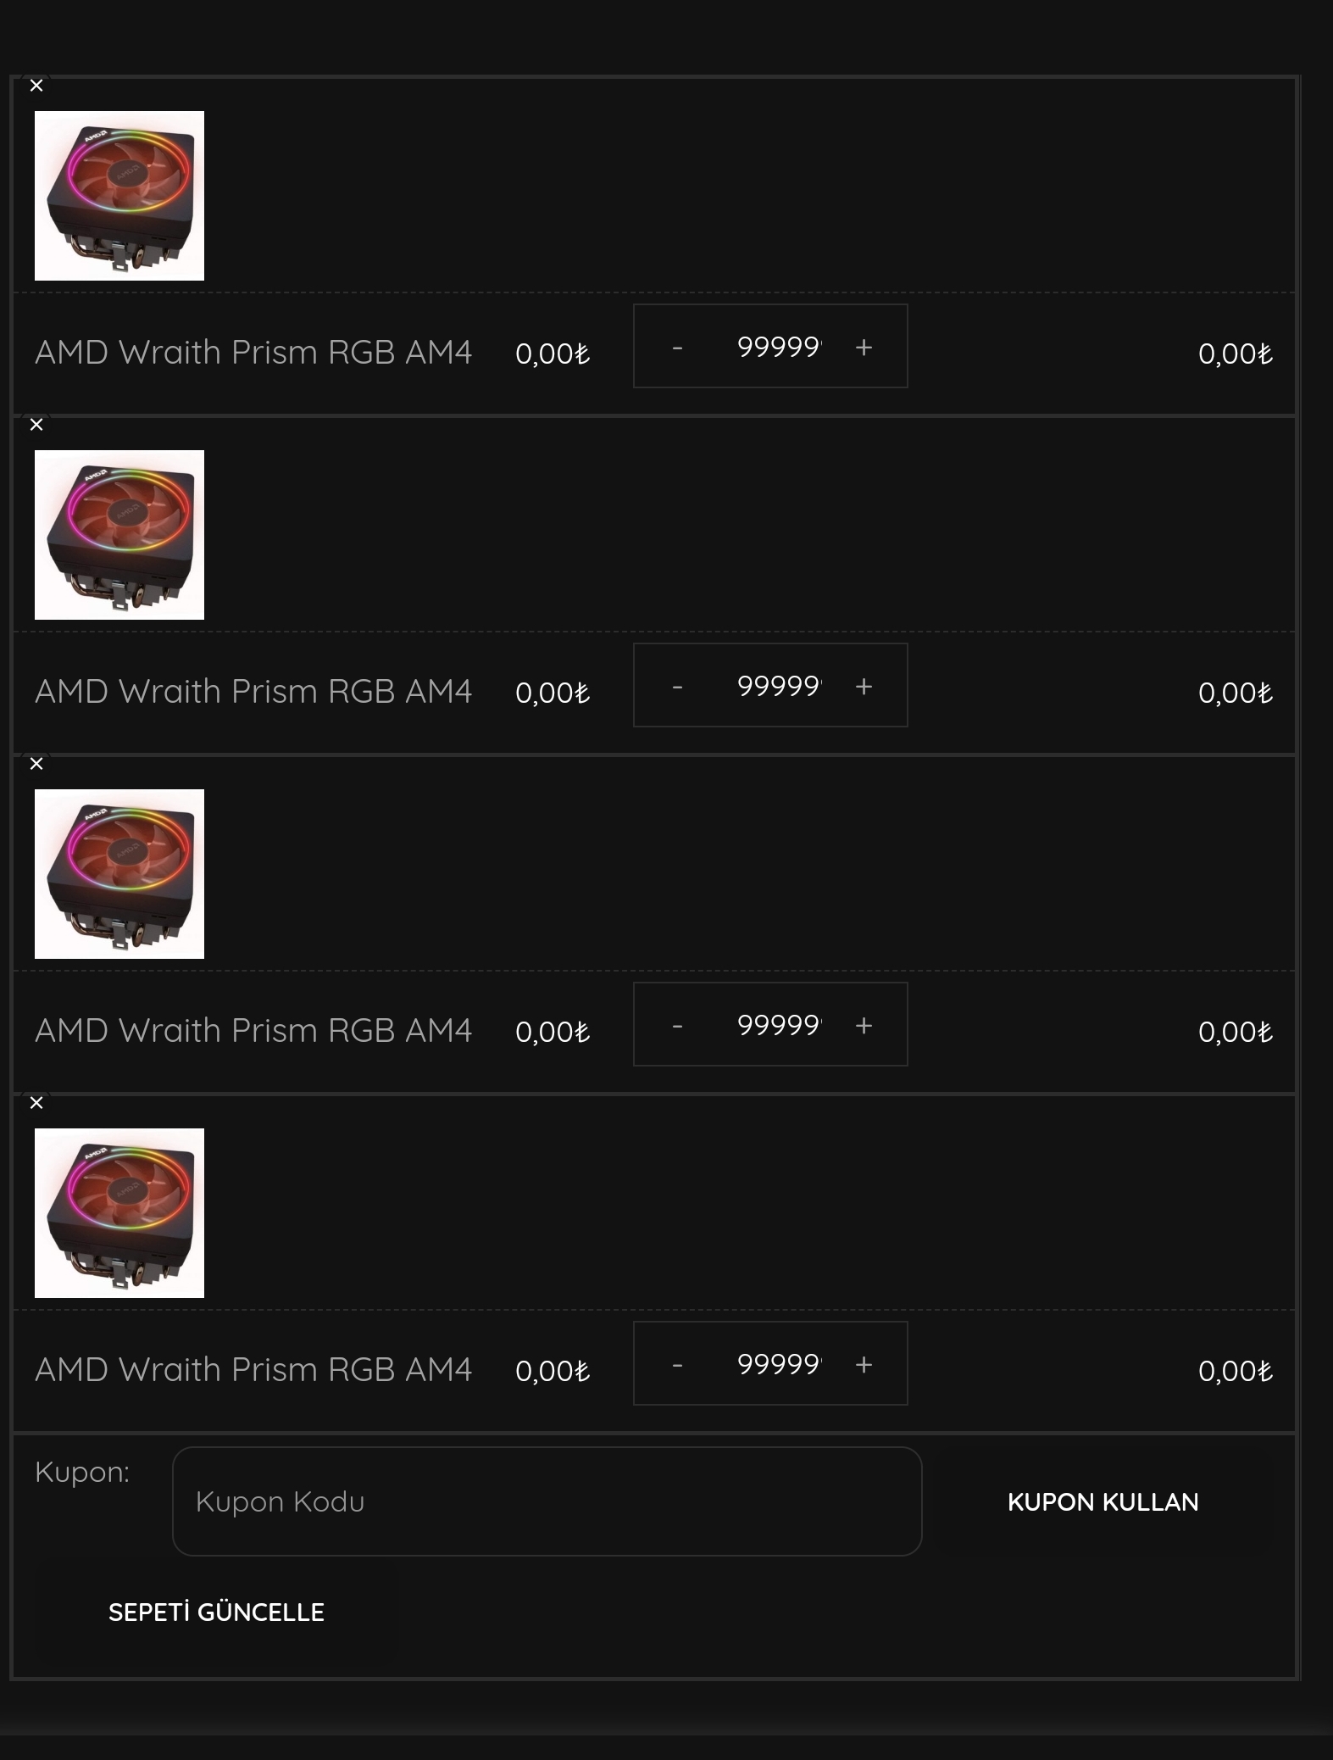Viewport: 1333px width, 1760px height.
Task: Open the second item's AMD Wraith Prism link
Action: tap(253, 691)
